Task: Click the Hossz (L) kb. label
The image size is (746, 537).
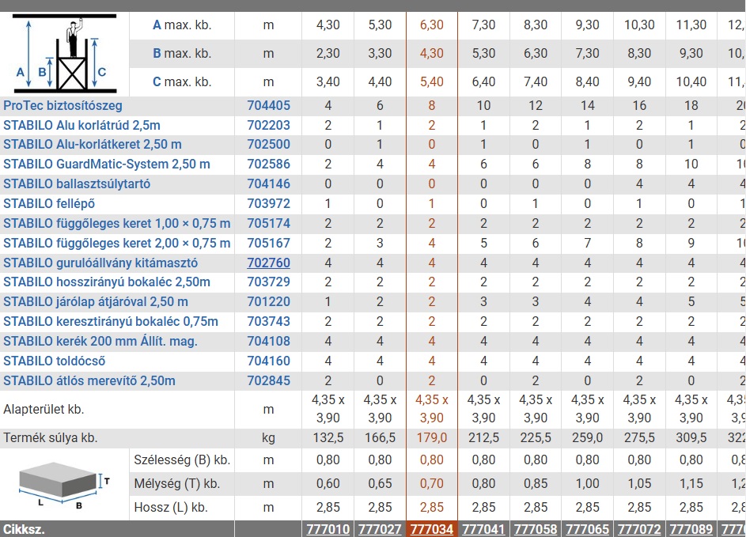Action: (171, 508)
